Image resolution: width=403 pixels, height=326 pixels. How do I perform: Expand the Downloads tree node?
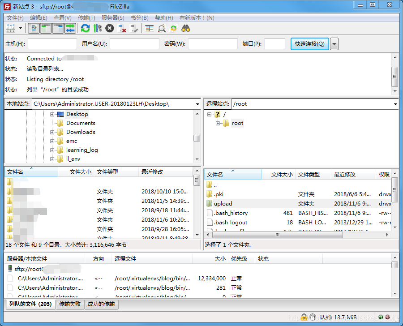point(52,132)
